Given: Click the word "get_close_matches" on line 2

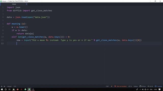Looking at the screenshot, I should pyautogui.click(x=42, y=11).
